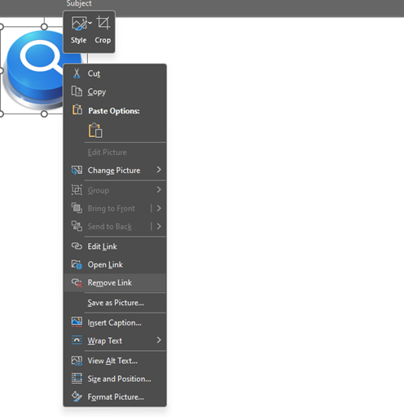Click the Change Picture icon
Image resolution: width=404 pixels, height=417 pixels.
77,171
